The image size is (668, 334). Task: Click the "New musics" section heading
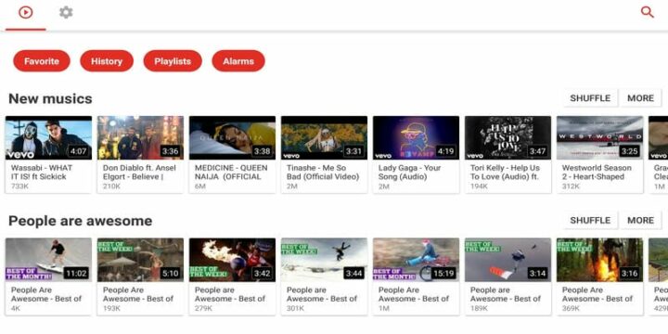point(50,98)
